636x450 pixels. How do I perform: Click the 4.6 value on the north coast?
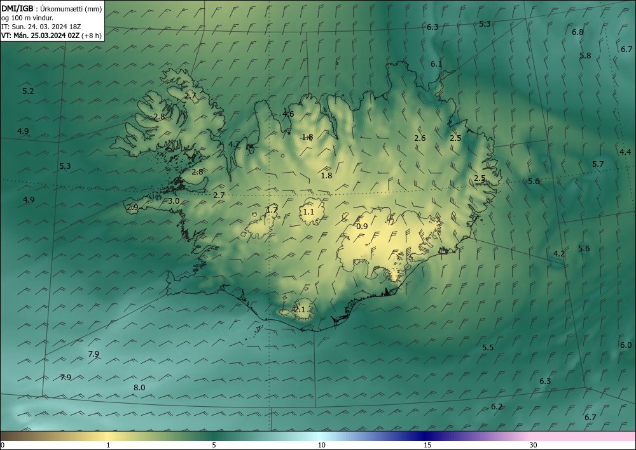coord(288,114)
